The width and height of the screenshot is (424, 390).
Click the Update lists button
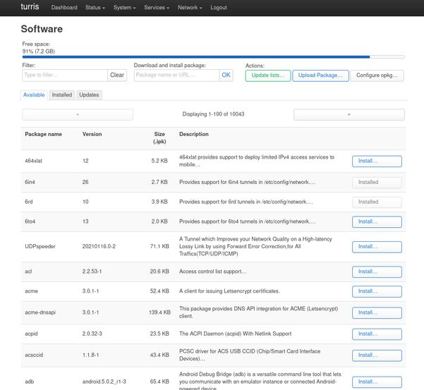(x=268, y=75)
